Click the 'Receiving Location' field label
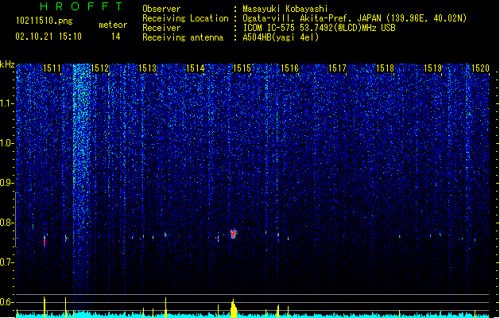500x318 pixels. [185, 18]
